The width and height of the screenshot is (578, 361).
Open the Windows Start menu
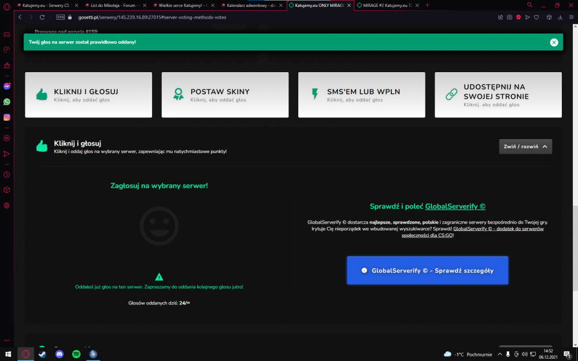tap(8, 354)
